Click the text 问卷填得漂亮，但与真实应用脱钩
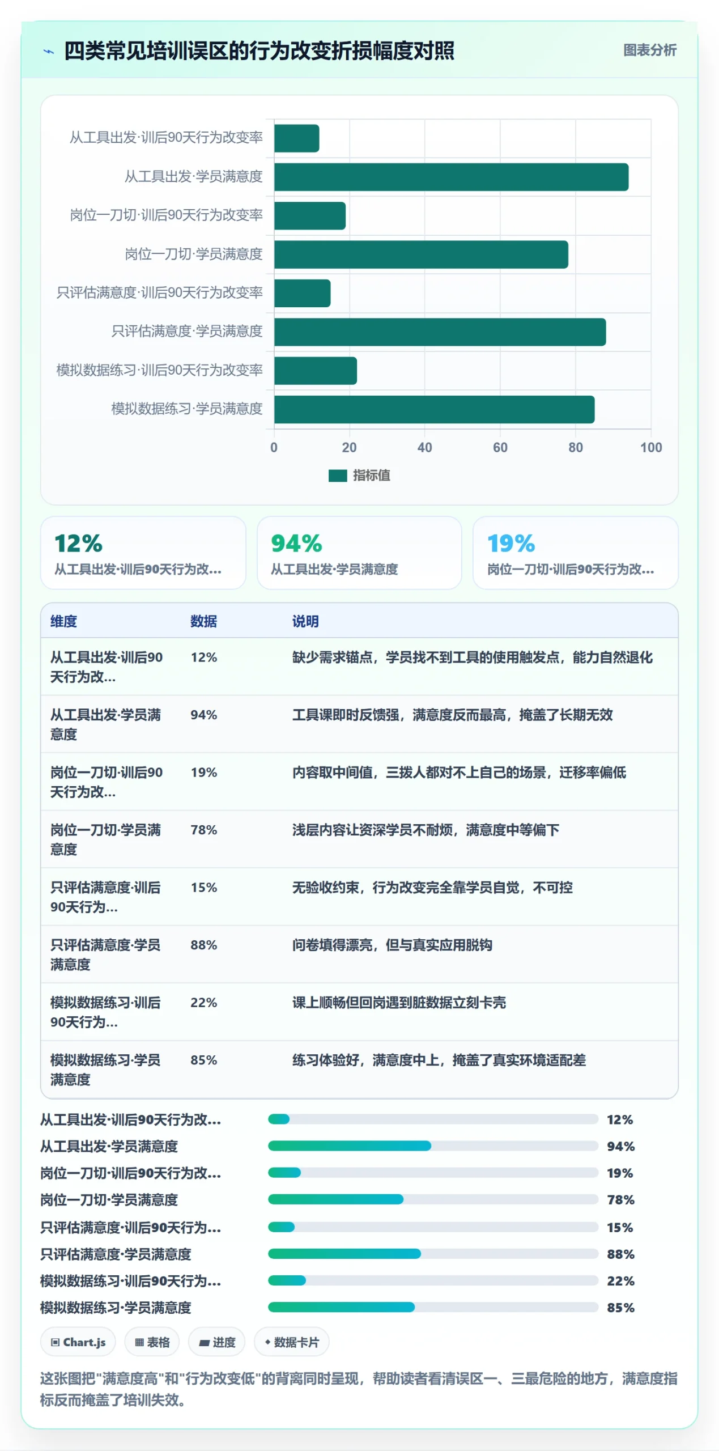 point(392,945)
